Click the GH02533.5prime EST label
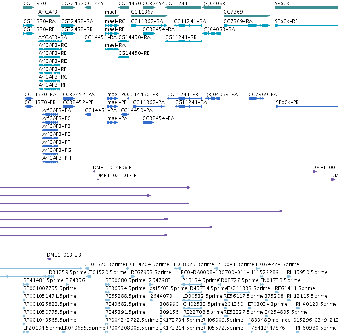The image size is (338, 334). (x=203, y=305)
